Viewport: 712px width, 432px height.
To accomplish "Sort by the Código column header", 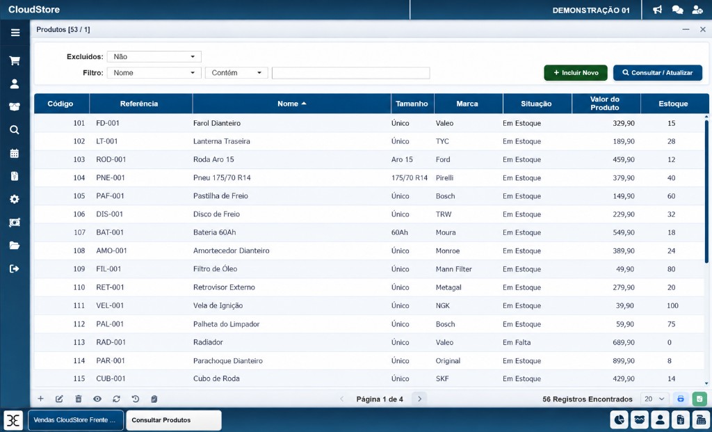I will [x=60, y=104].
